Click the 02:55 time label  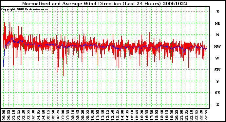pos(28,115)
